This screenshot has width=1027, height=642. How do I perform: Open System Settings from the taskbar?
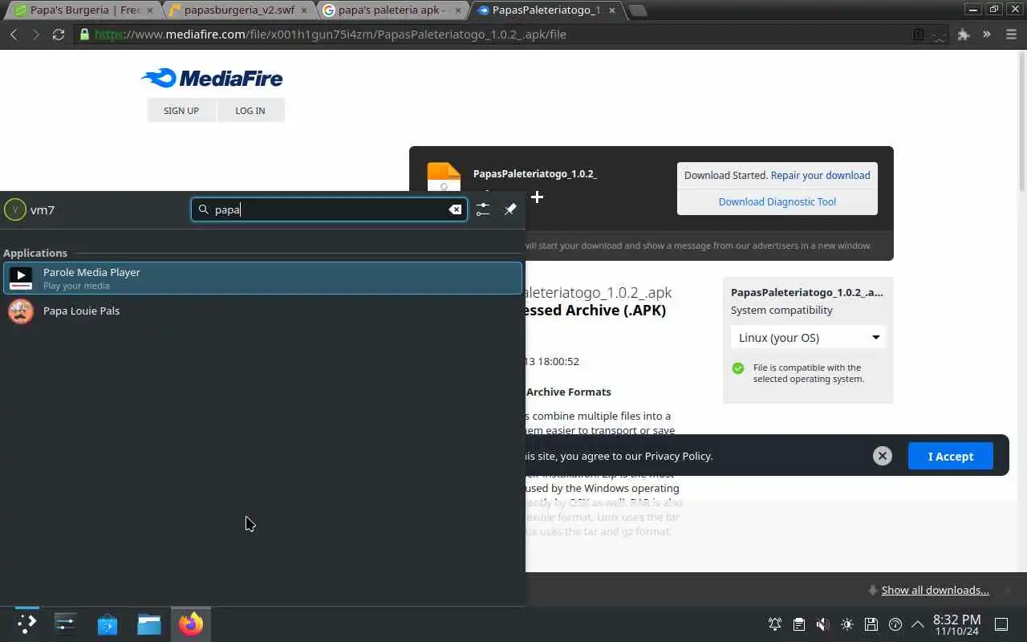pyautogui.click(x=65, y=624)
